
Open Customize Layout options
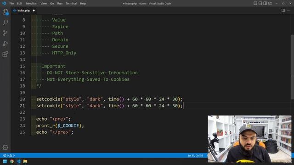[270, 3]
